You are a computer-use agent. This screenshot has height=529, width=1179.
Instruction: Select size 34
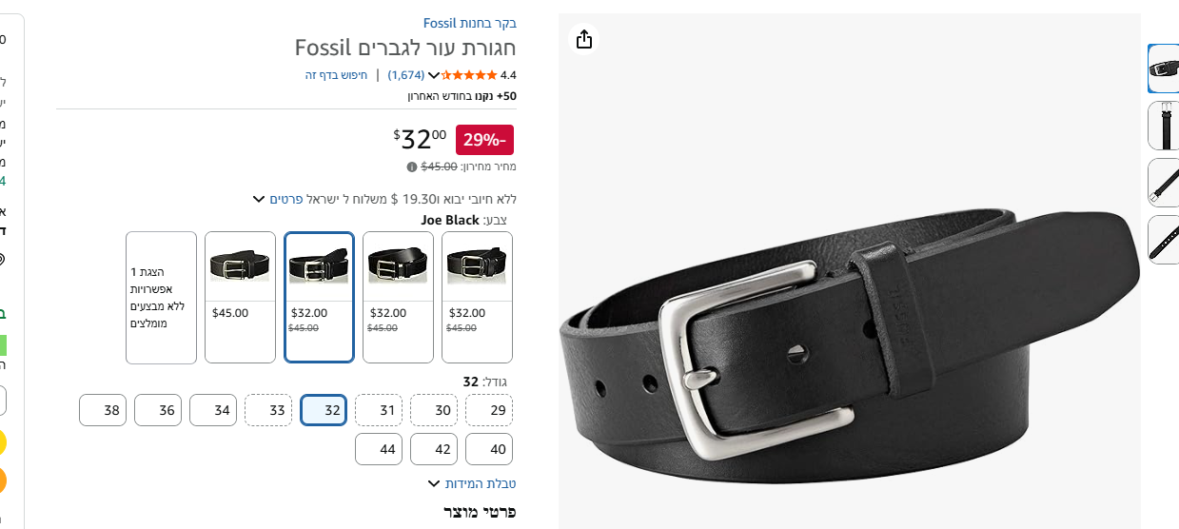(x=213, y=410)
